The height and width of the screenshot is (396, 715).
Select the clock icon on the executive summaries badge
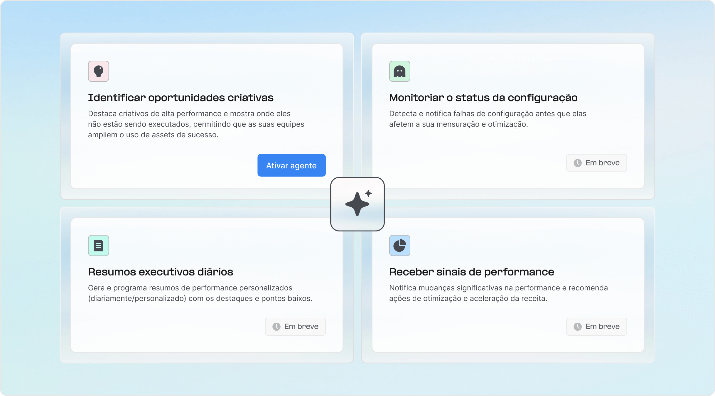pos(276,326)
